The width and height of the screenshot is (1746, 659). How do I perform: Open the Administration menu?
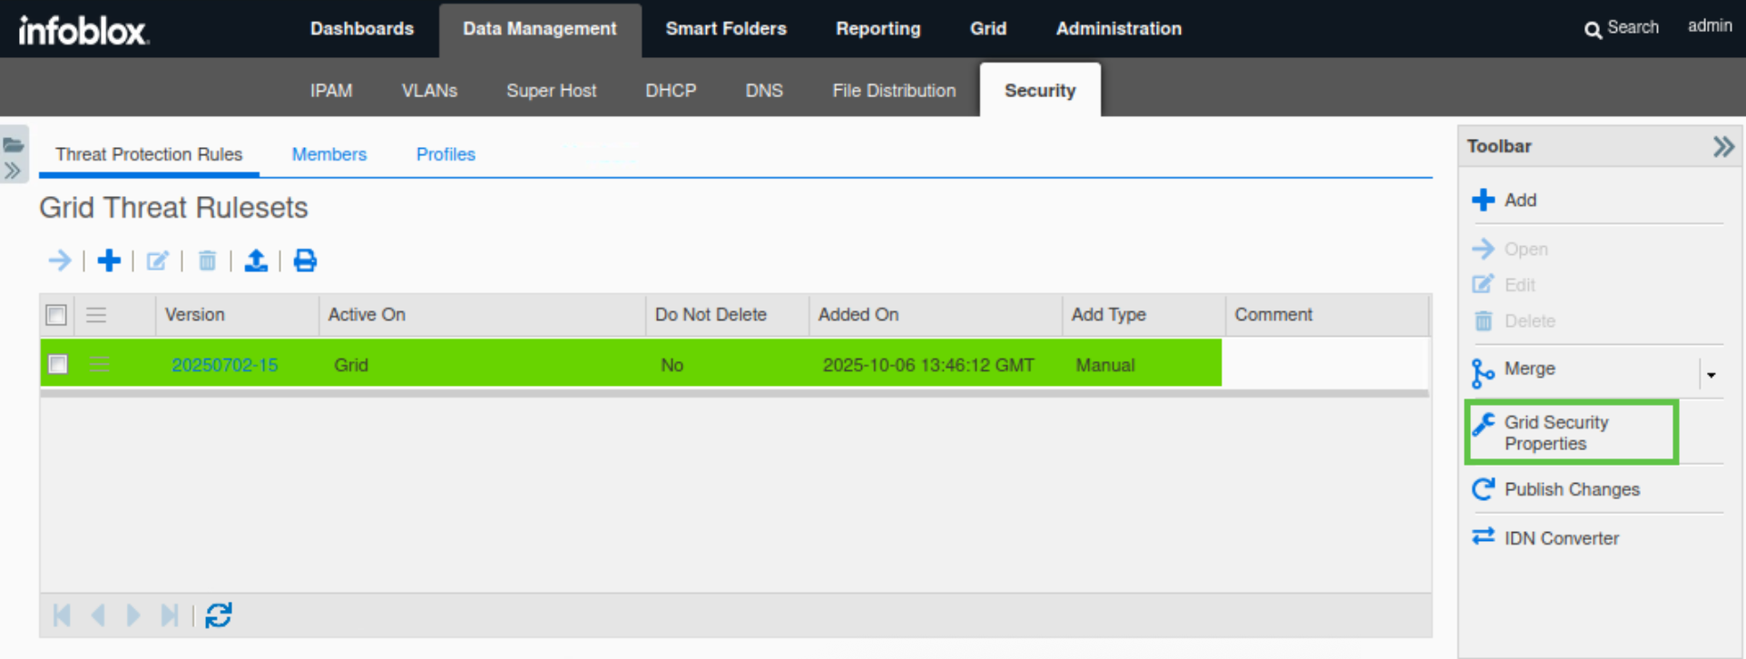[x=1118, y=29]
